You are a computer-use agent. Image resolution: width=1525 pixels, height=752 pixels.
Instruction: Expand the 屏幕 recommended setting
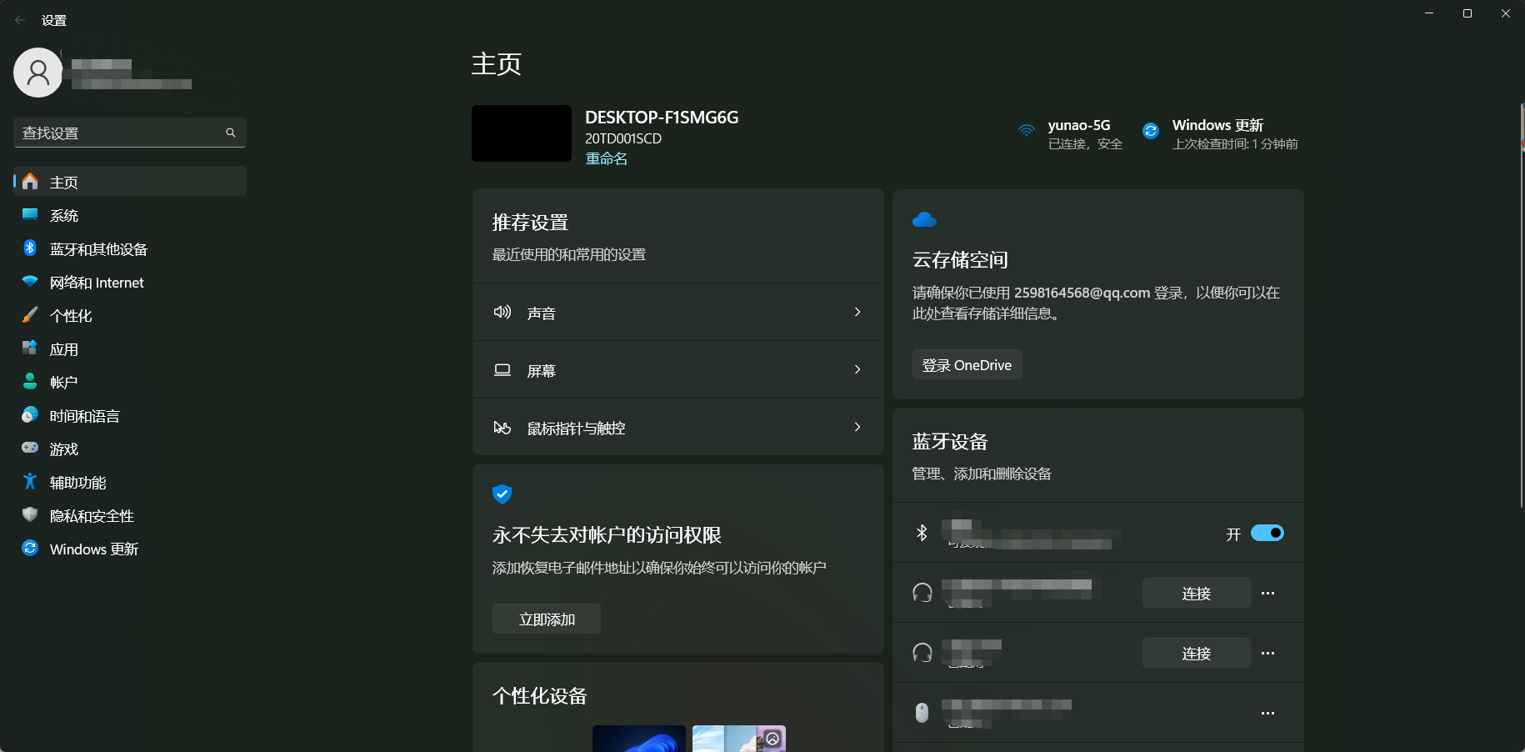pos(677,370)
